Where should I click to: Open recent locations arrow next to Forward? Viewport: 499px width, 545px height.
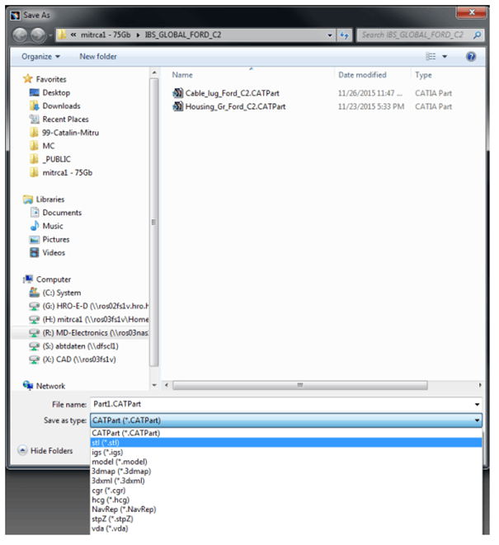point(50,35)
